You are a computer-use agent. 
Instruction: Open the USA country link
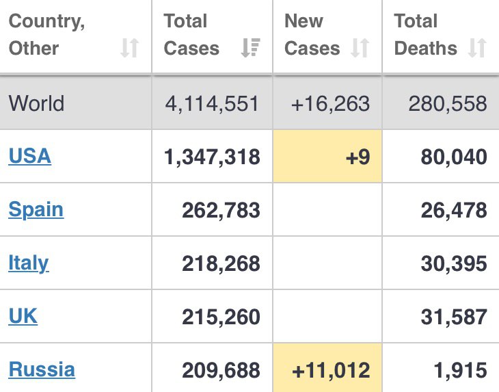pos(29,156)
